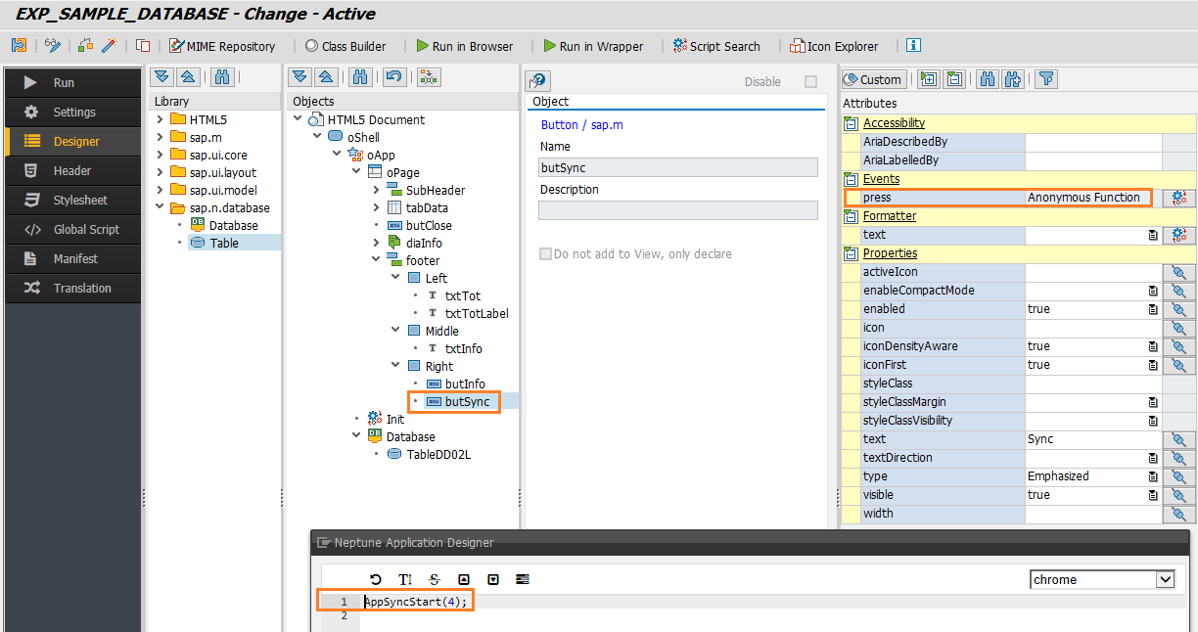The height and width of the screenshot is (632, 1198).
Task: Open the browser selection dropdown showing chrome
Action: [1164, 579]
